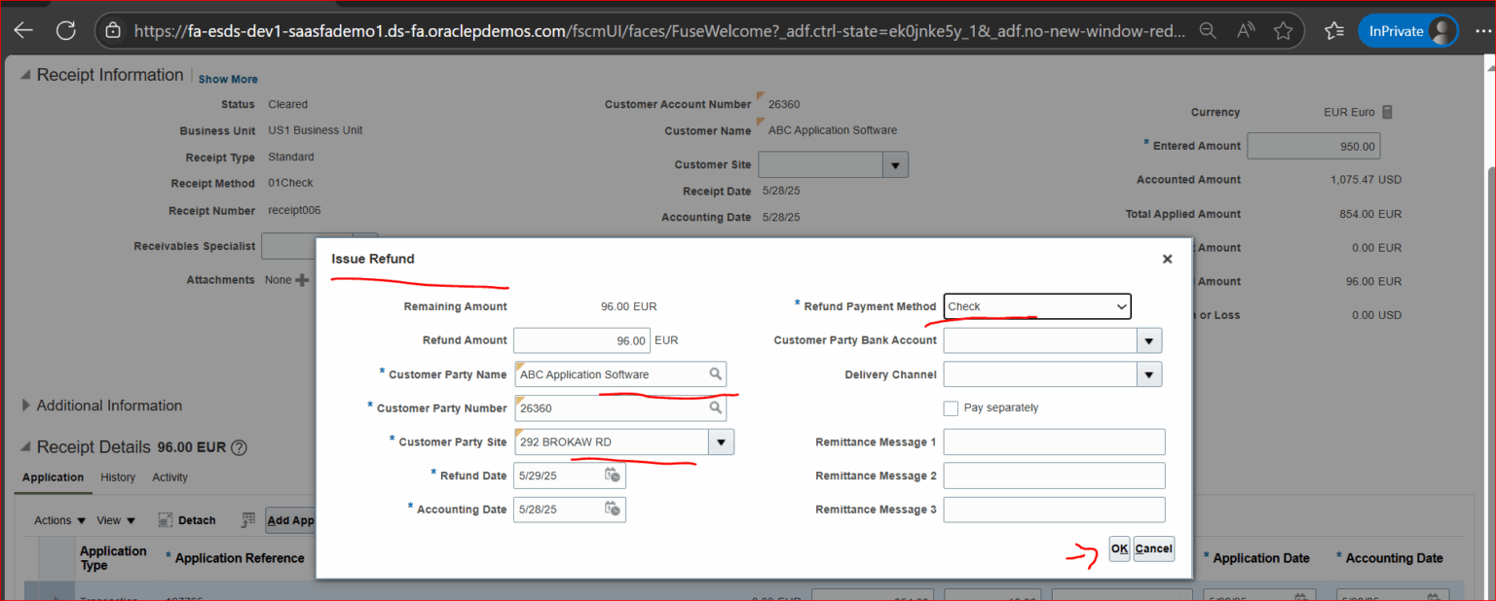Image resolution: width=1496 pixels, height=601 pixels.
Task: Open the Refund Date calendar picker
Action: pos(613,475)
